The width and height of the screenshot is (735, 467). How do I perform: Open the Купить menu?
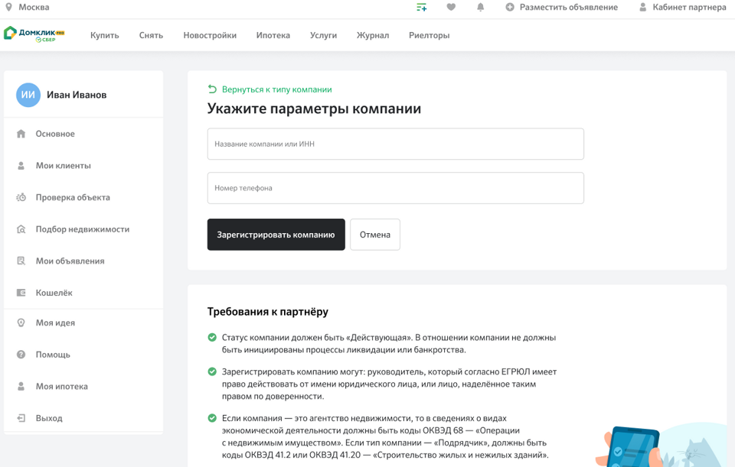pyautogui.click(x=105, y=35)
